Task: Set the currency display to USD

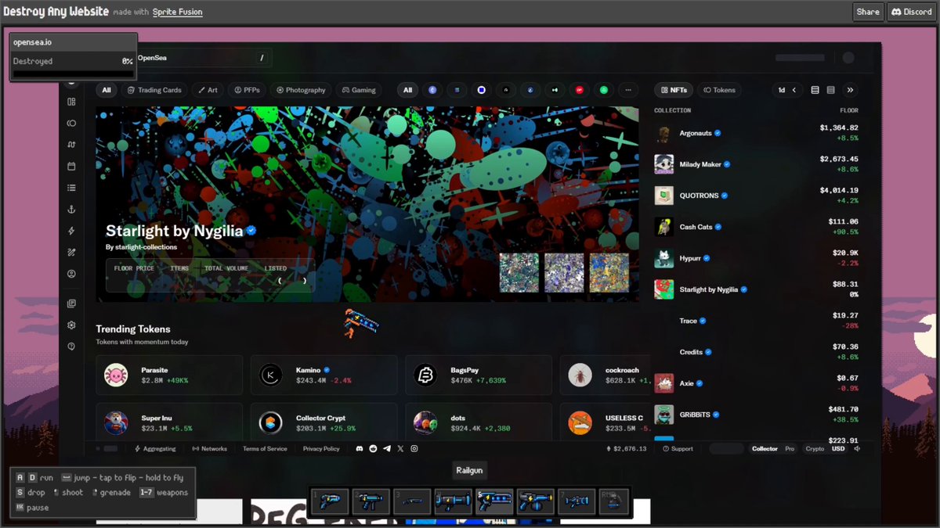Action: pyautogui.click(x=838, y=449)
